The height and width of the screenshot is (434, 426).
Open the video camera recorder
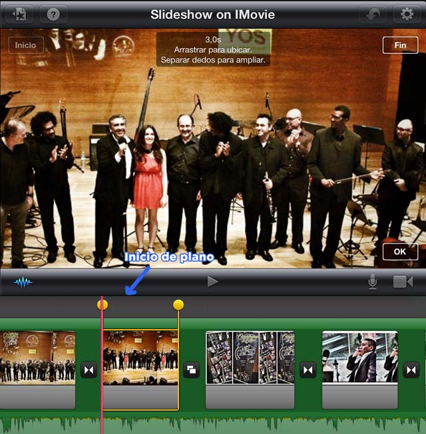(x=403, y=282)
